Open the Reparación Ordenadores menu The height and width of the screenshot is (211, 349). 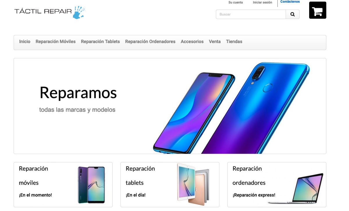pos(150,42)
